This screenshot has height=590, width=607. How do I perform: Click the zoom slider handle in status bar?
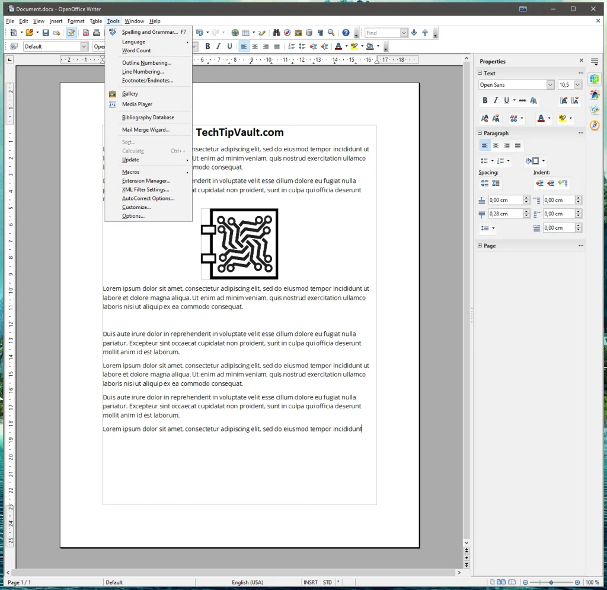tap(551, 582)
